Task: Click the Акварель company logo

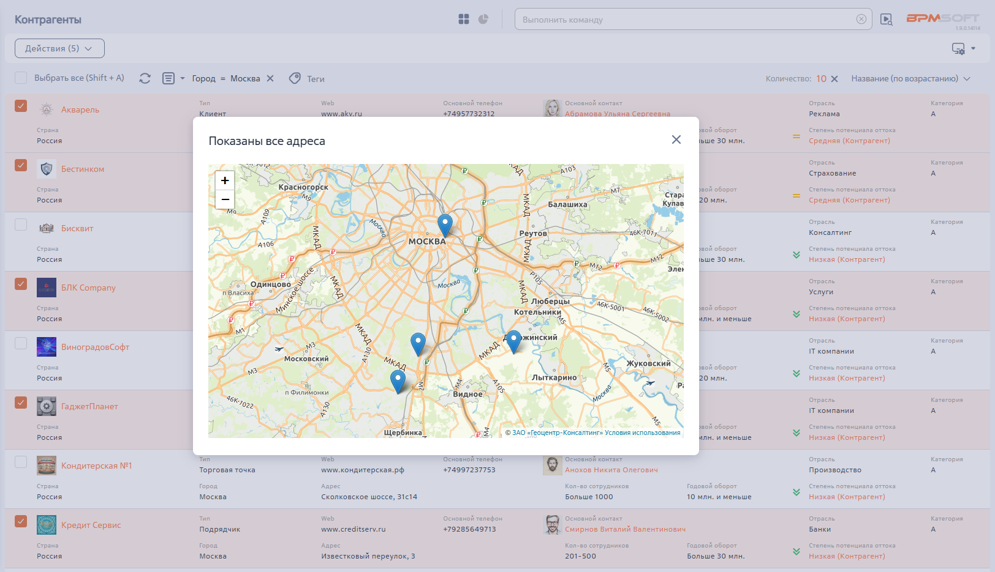Action: click(x=47, y=110)
